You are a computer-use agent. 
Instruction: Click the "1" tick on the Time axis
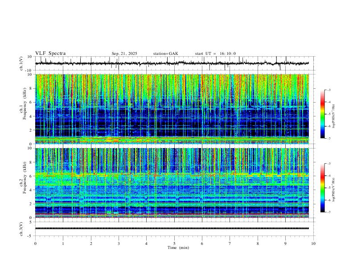click(63, 244)
